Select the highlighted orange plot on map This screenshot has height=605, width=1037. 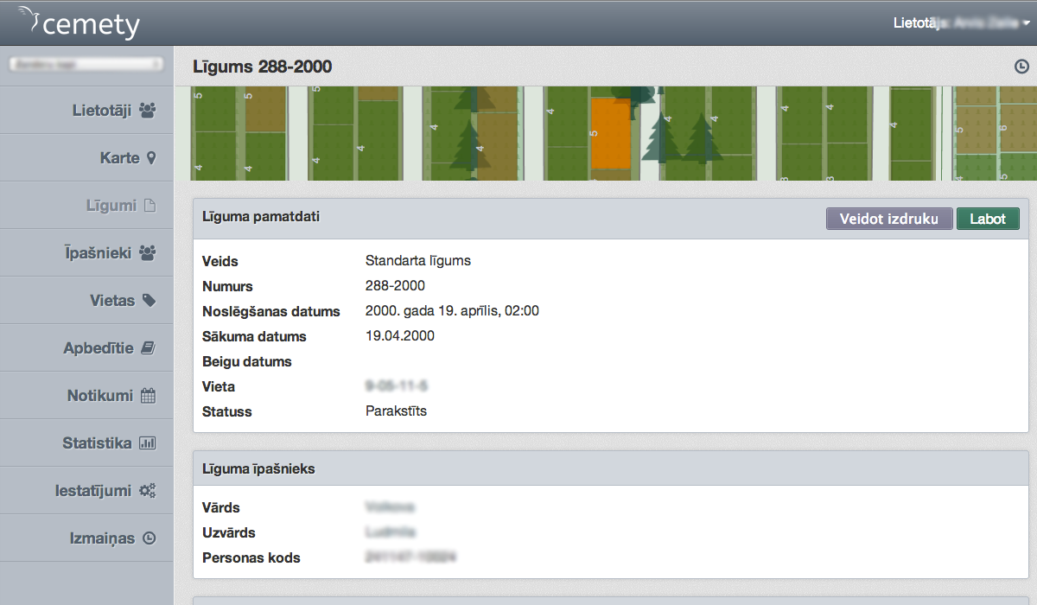610,133
